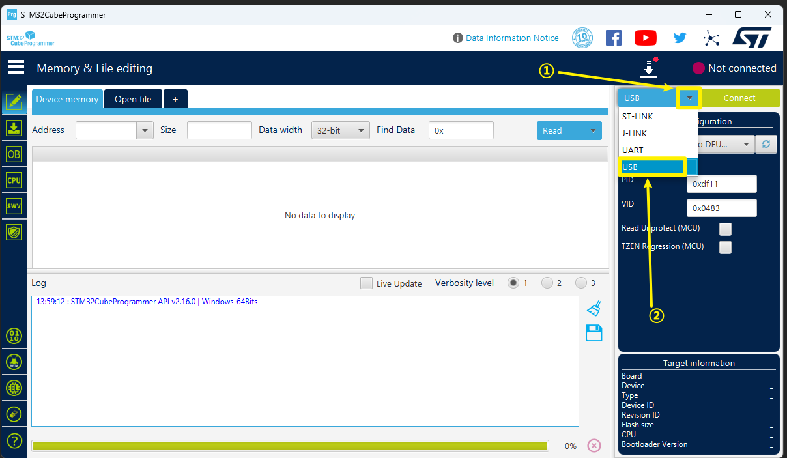Open the help question mark icon
The height and width of the screenshot is (458, 787).
[x=14, y=440]
